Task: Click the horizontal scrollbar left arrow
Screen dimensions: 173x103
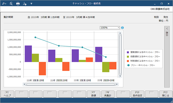Action: point(24,85)
